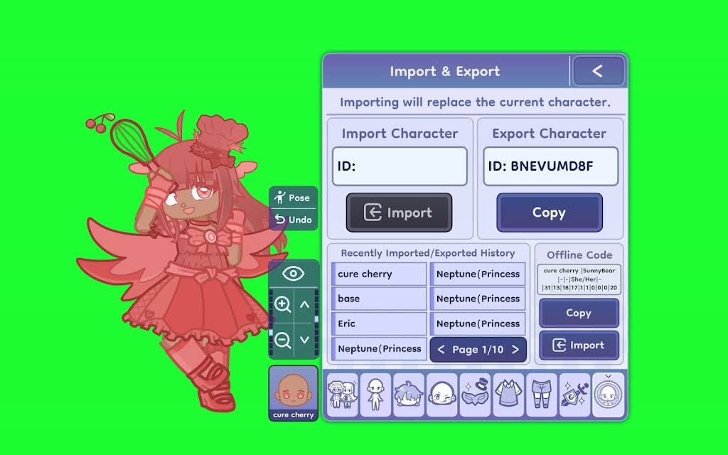The width and height of the screenshot is (728, 455).
Task: Select the sword and shield props icon
Action: pyautogui.click(x=574, y=395)
